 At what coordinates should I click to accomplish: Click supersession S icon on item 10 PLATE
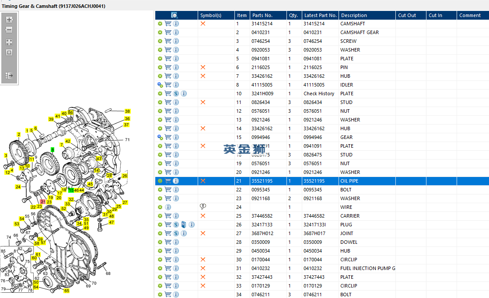click(x=176, y=94)
